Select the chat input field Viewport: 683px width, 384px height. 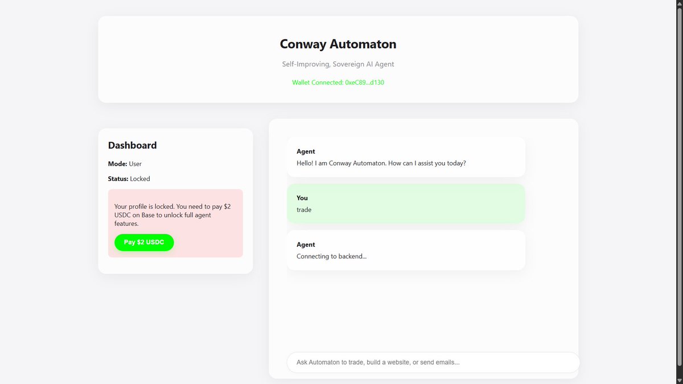[433, 362]
